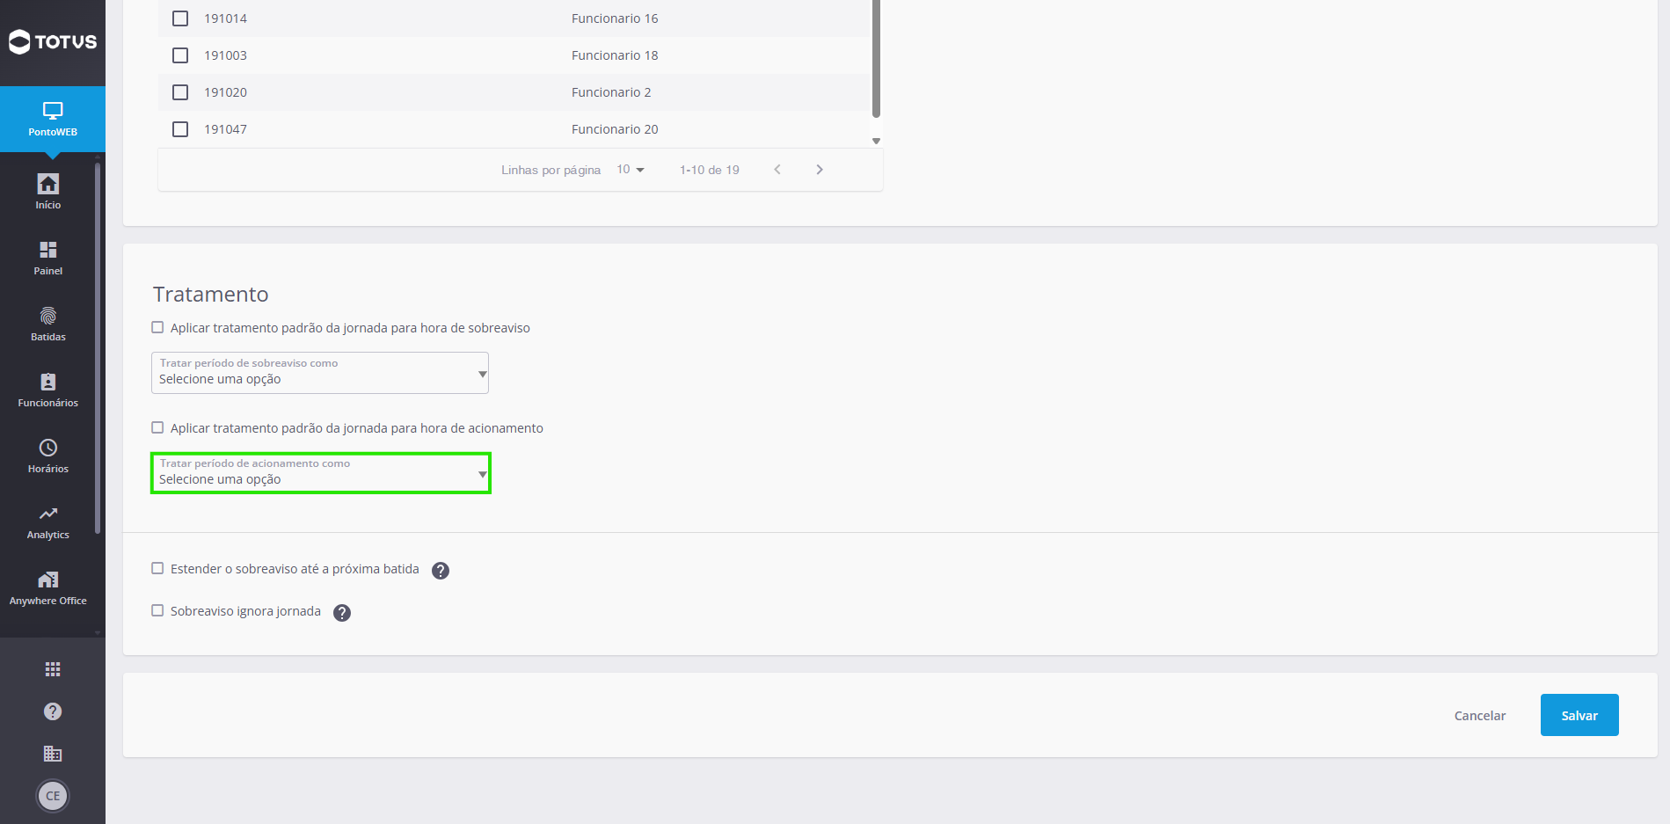Viewport: 1670px width, 824px height.
Task: Click the Cancelar button
Action: pyautogui.click(x=1480, y=716)
